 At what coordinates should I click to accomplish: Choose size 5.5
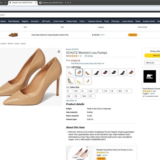pos(77,91)
